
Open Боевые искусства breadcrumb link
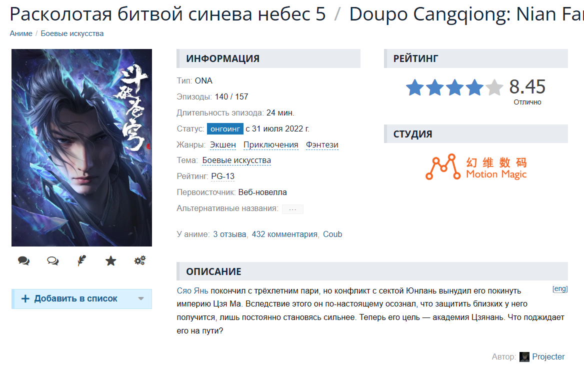pos(72,33)
